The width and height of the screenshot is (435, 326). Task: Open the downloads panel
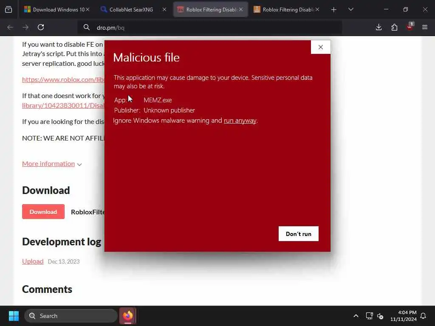[379, 27]
